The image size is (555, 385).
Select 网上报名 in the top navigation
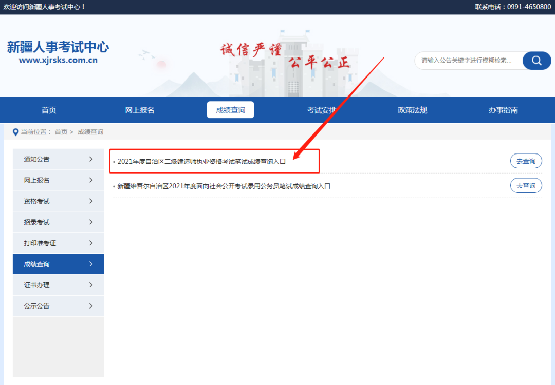point(140,110)
